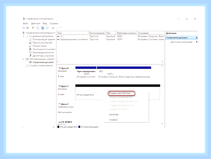Viewport: 211px width, 159px height.
Task: Click the Back arrow toolbar icon
Action: (24, 28)
